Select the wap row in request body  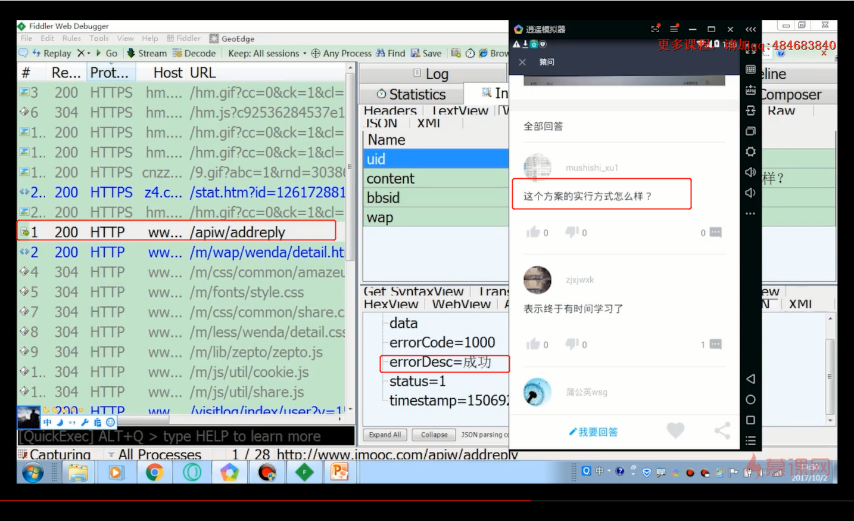point(436,218)
